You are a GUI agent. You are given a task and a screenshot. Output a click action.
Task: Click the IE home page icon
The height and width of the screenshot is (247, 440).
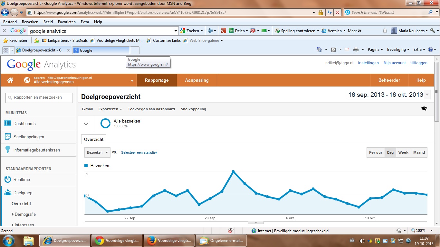[x=319, y=50]
